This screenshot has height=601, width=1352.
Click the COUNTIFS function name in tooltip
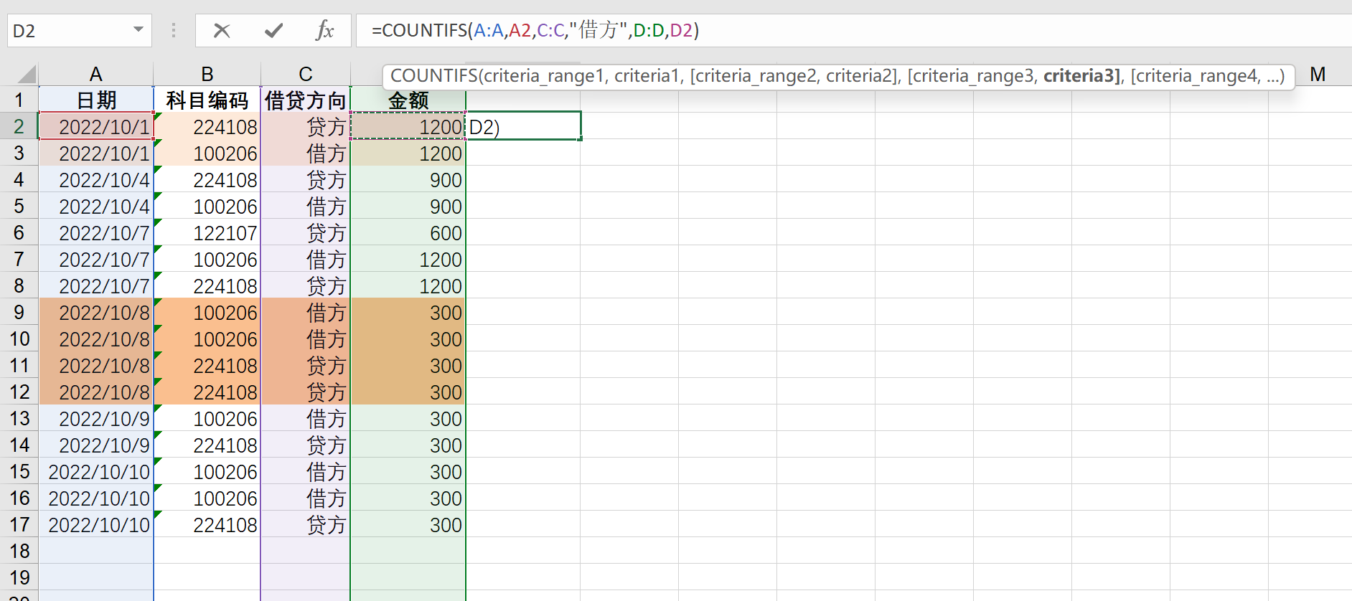433,76
